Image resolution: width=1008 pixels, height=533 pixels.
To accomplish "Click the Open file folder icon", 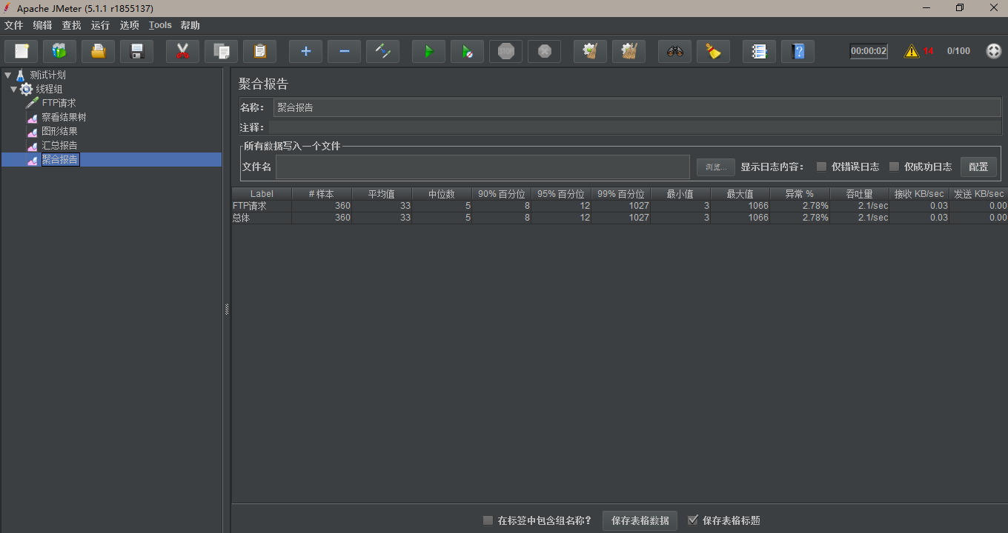I will click(98, 51).
